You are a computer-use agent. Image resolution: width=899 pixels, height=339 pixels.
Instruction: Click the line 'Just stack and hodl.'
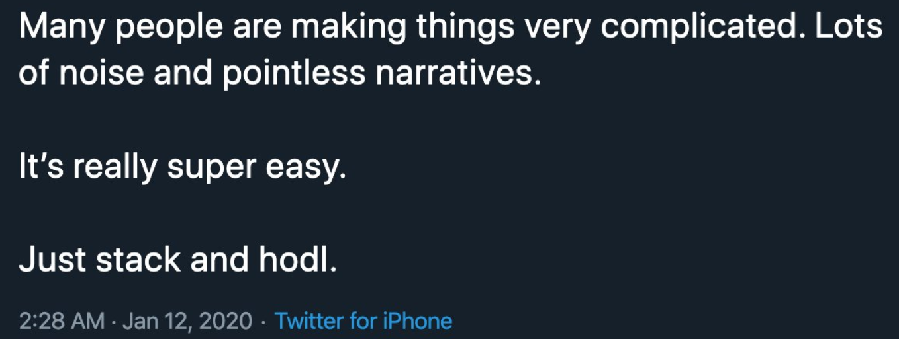(x=178, y=260)
